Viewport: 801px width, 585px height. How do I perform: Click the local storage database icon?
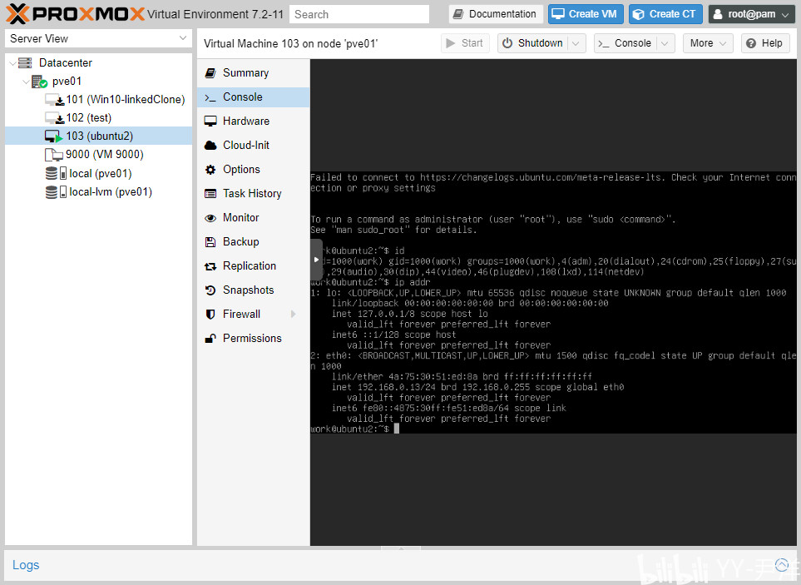click(x=51, y=173)
